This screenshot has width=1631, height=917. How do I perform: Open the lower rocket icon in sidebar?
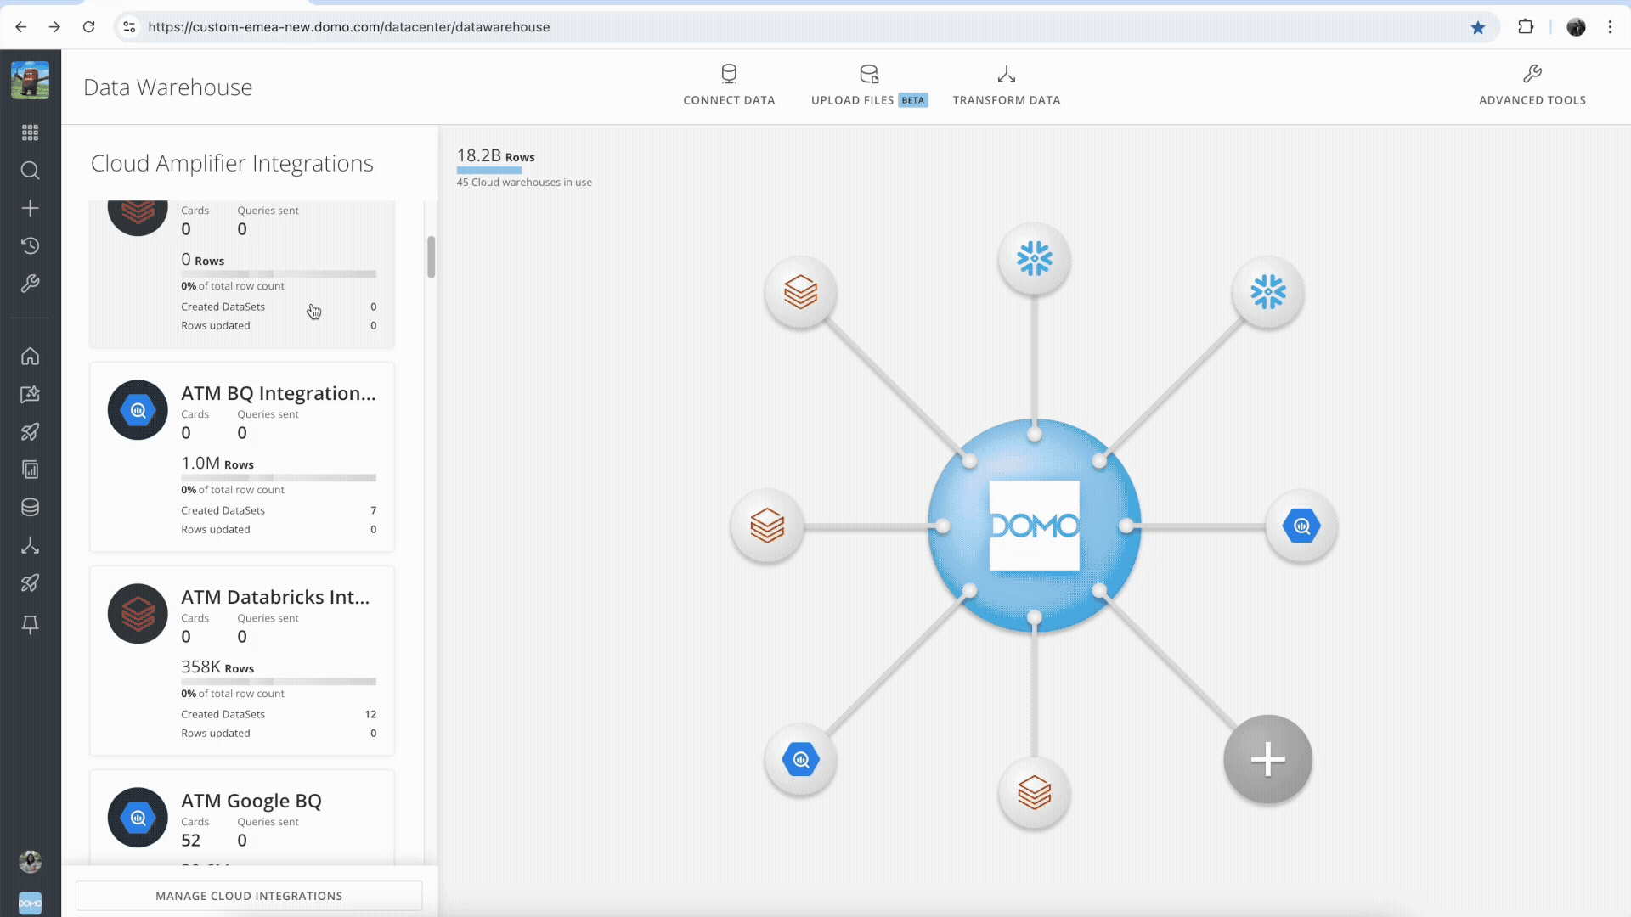pyautogui.click(x=30, y=582)
